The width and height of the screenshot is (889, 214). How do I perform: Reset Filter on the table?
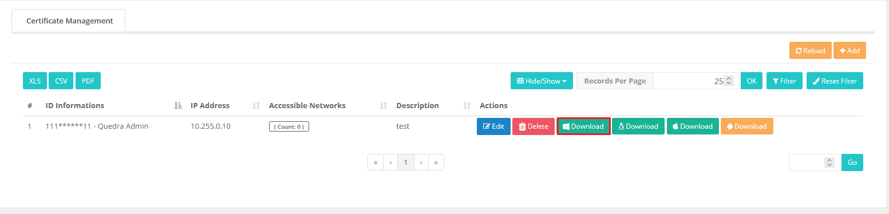(x=835, y=81)
